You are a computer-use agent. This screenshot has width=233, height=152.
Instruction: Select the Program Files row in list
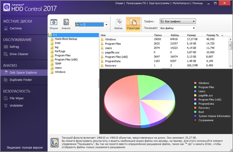tap(164, 44)
